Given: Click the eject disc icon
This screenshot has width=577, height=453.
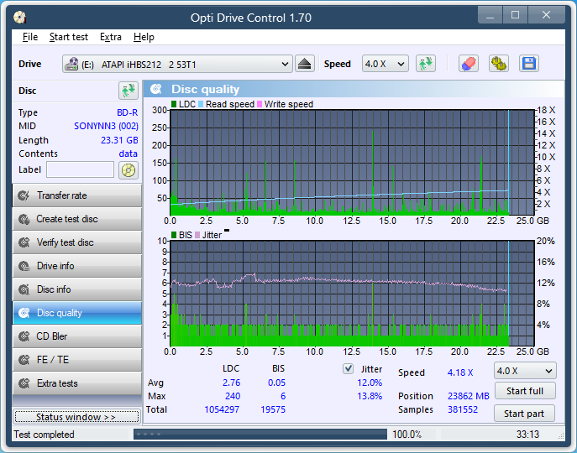Looking at the screenshot, I should (x=304, y=64).
